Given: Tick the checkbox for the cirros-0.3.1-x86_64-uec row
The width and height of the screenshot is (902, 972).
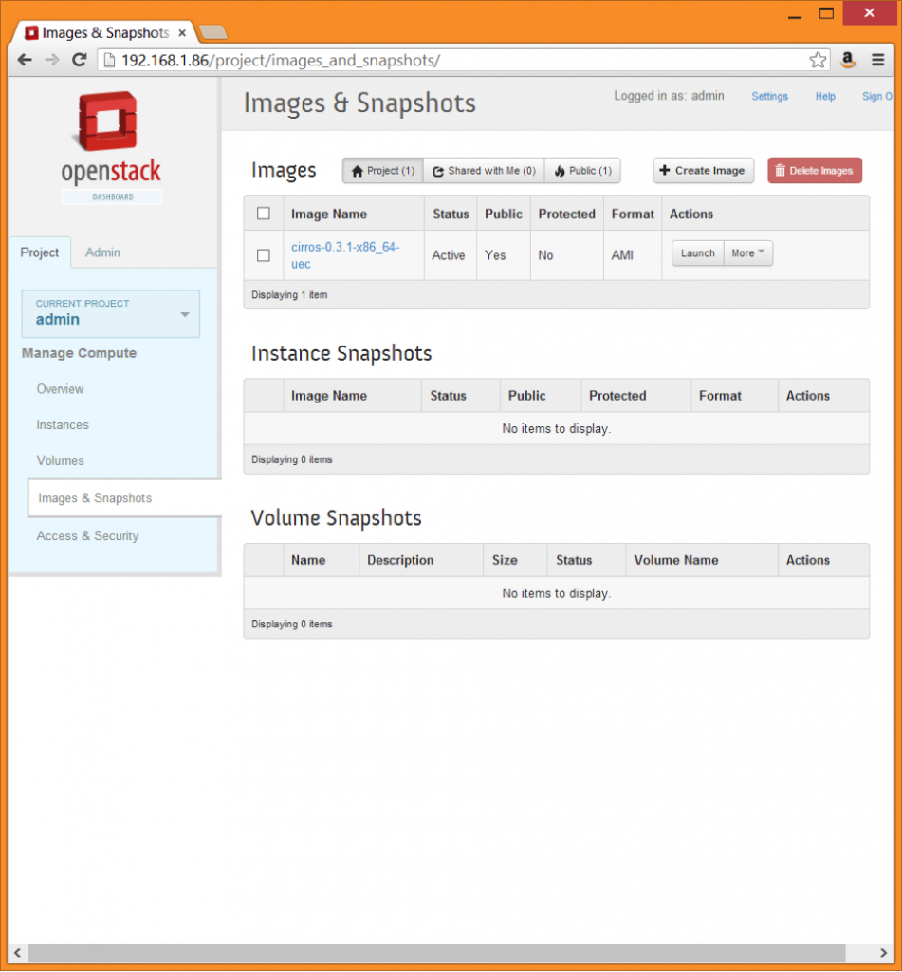Looking at the screenshot, I should click(264, 255).
